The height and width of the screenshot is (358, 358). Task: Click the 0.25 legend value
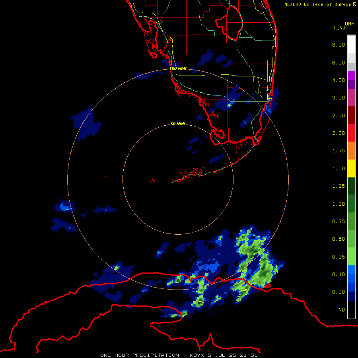(339, 257)
